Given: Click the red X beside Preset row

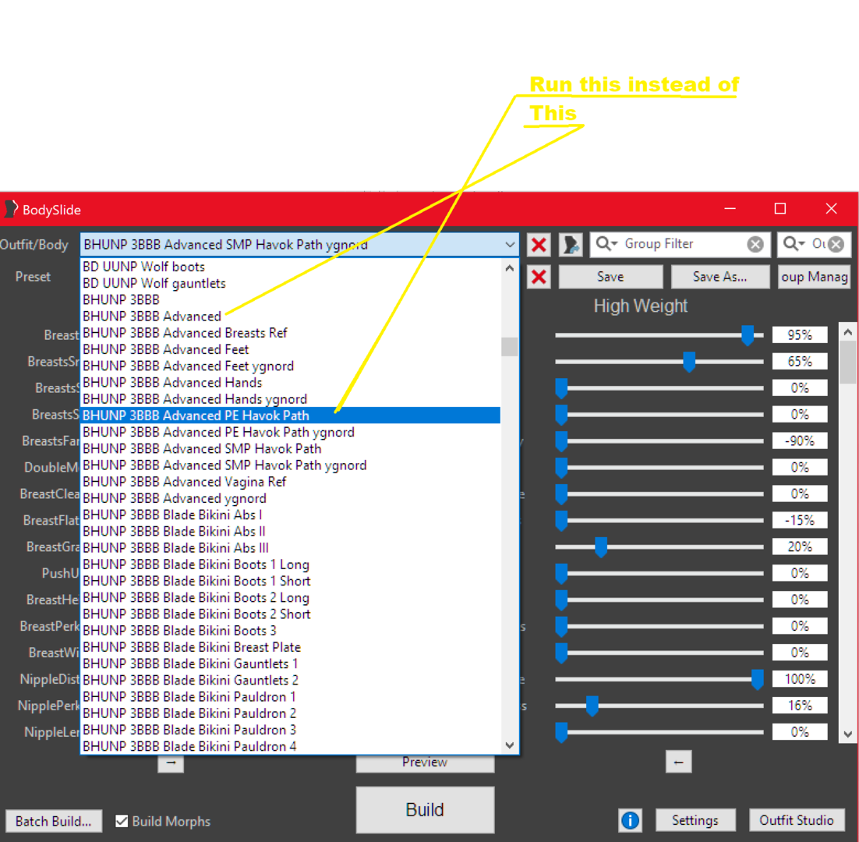Looking at the screenshot, I should pos(539,277).
